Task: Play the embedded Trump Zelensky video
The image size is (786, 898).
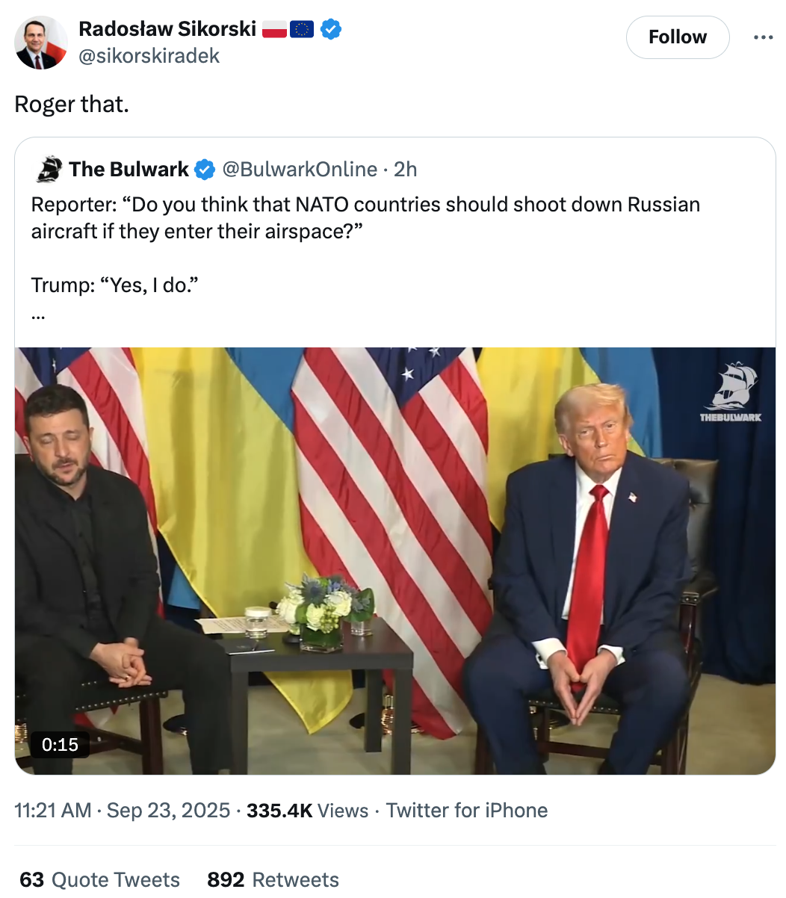Action: click(395, 560)
